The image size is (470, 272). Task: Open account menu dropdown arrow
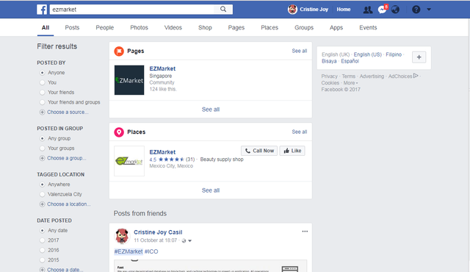tap(429, 10)
